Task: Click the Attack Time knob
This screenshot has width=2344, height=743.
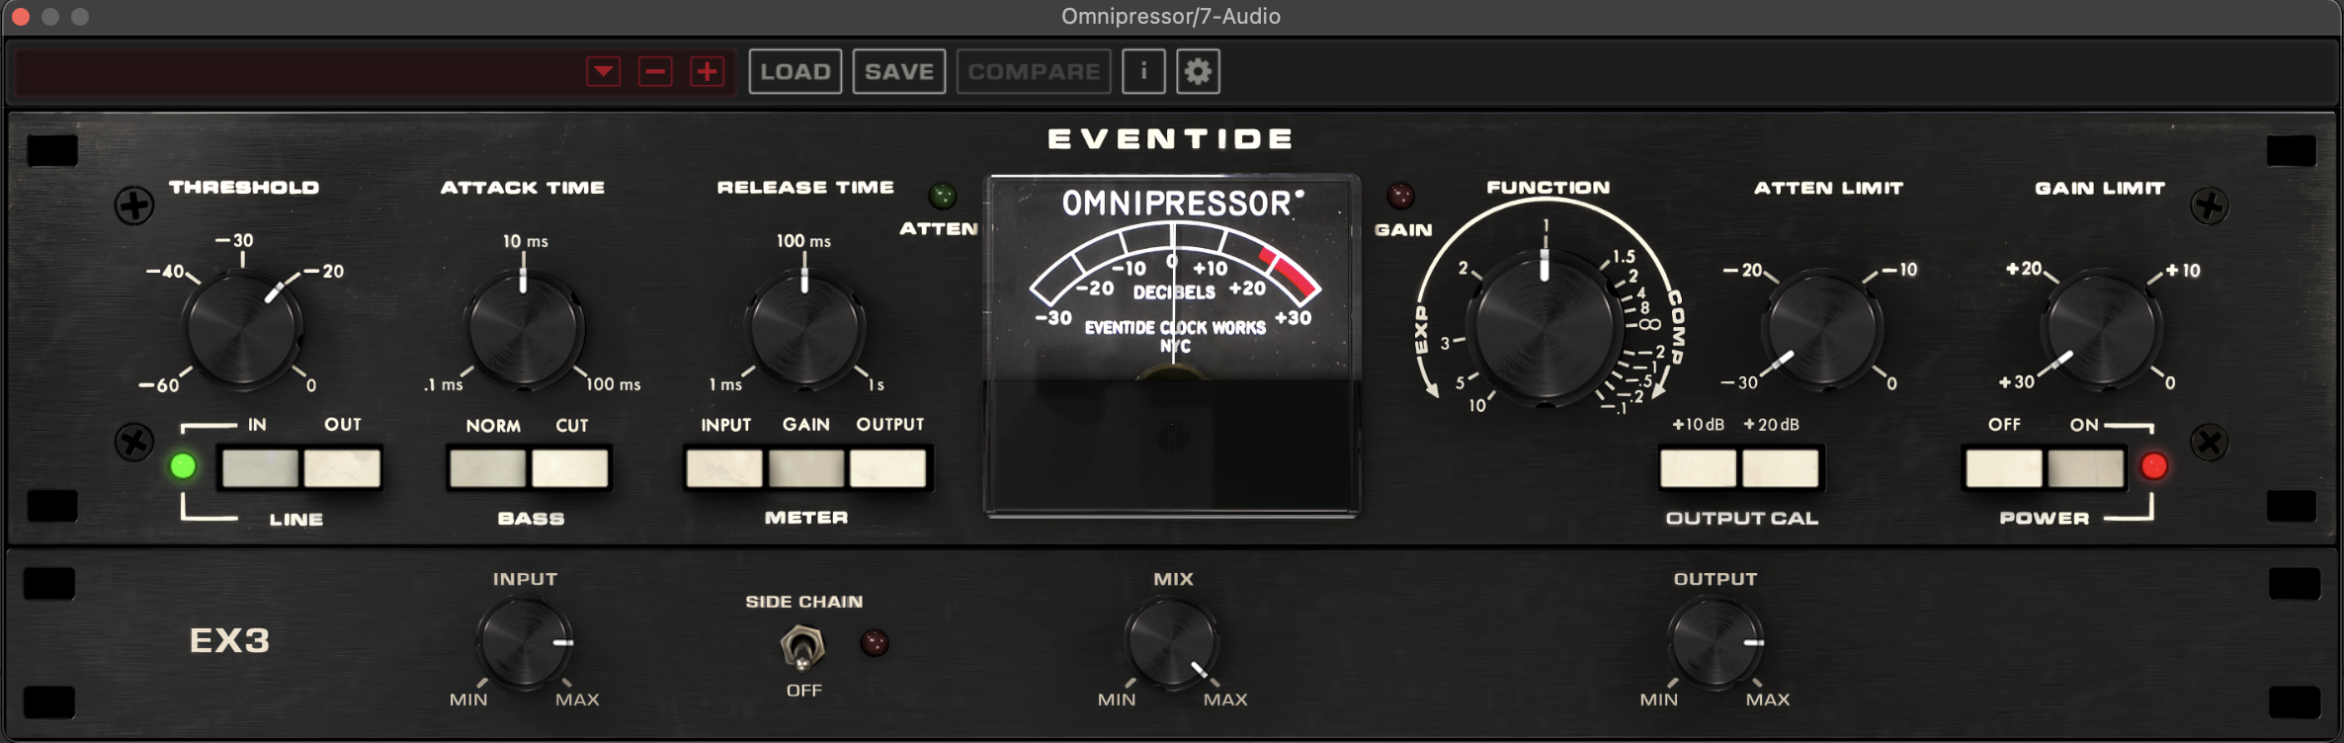Action: pos(523,329)
